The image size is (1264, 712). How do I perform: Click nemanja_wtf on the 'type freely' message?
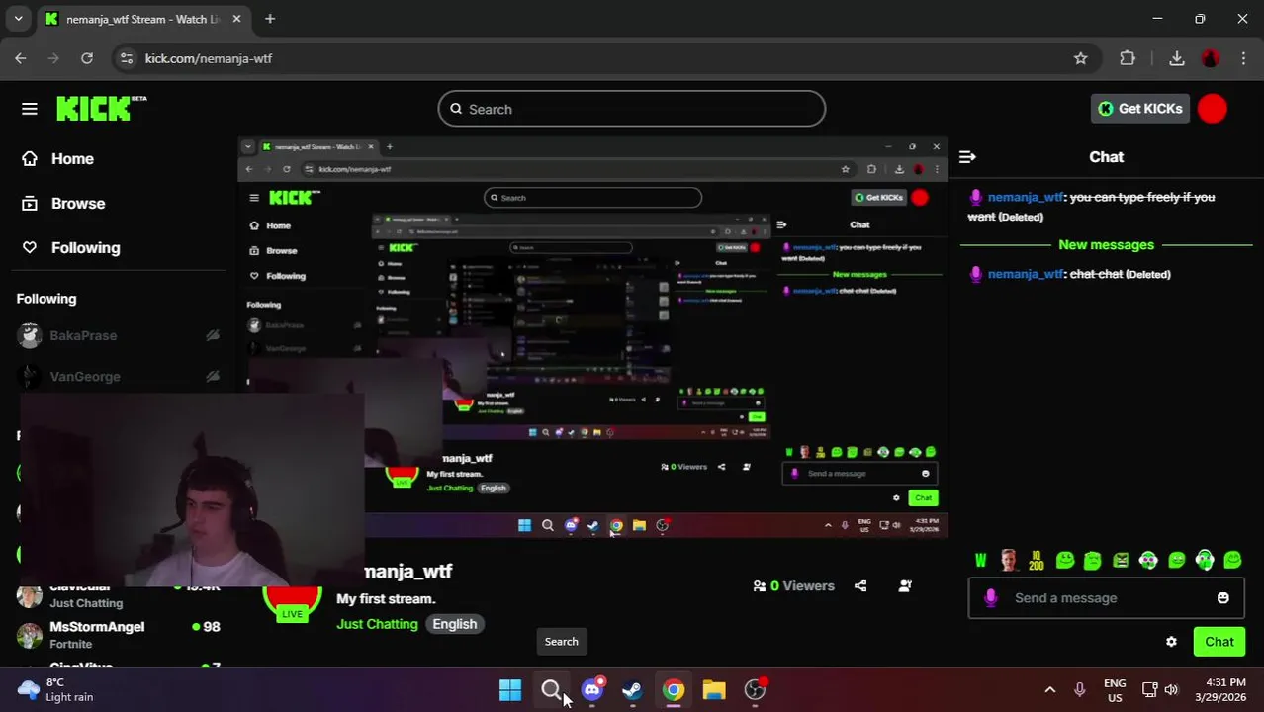pos(1026,197)
